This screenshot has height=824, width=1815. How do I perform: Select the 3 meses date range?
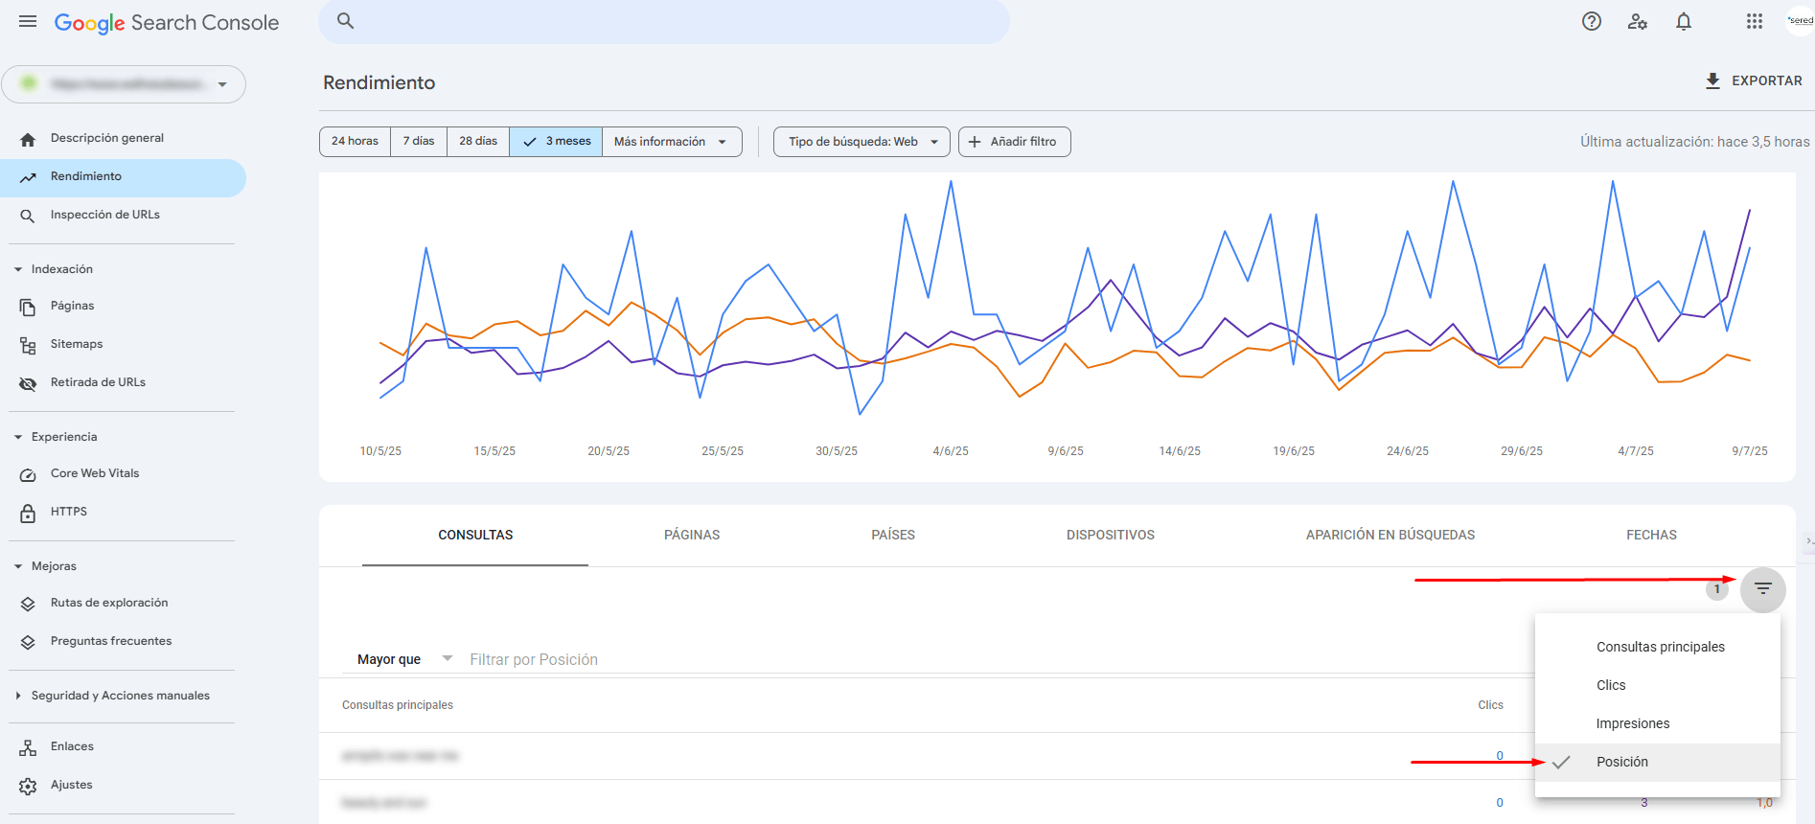tap(556, 142)
